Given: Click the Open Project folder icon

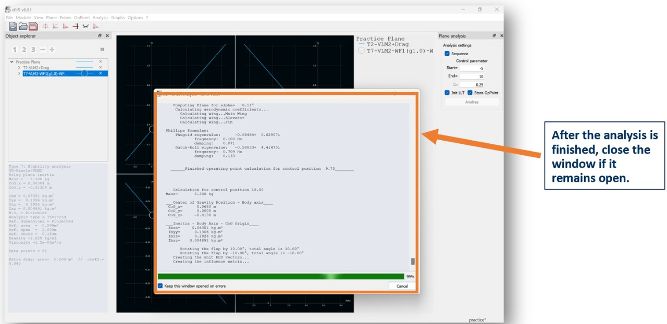Looking at the screenshot, I should click(23, 26).
